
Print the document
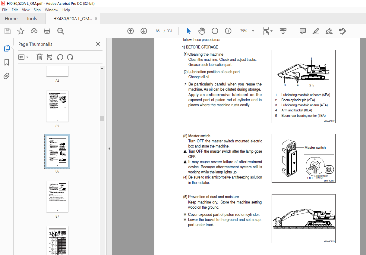[47, 31]
